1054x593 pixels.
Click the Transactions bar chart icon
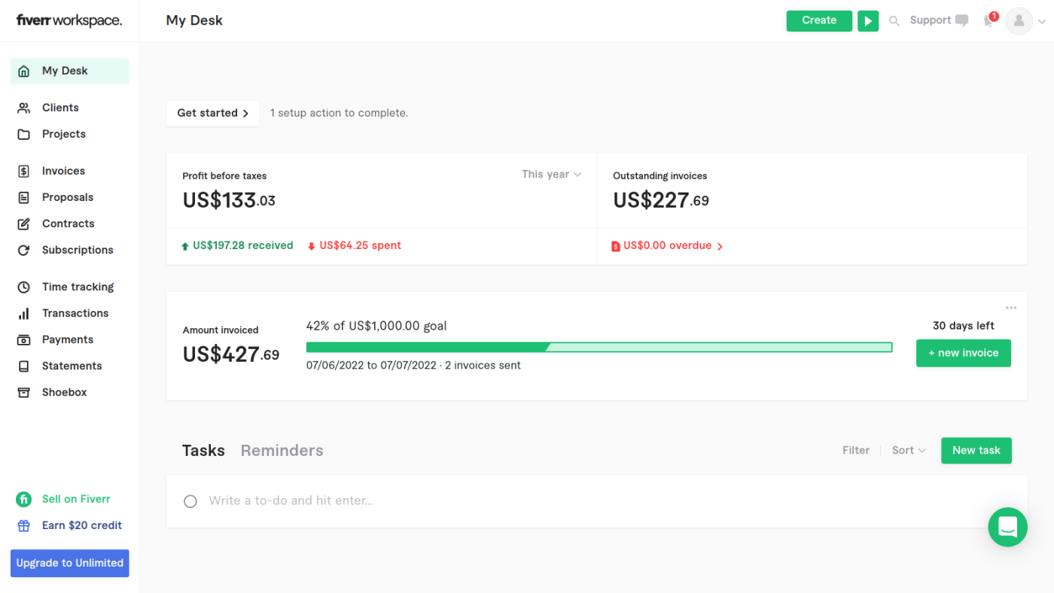[24, 313]
